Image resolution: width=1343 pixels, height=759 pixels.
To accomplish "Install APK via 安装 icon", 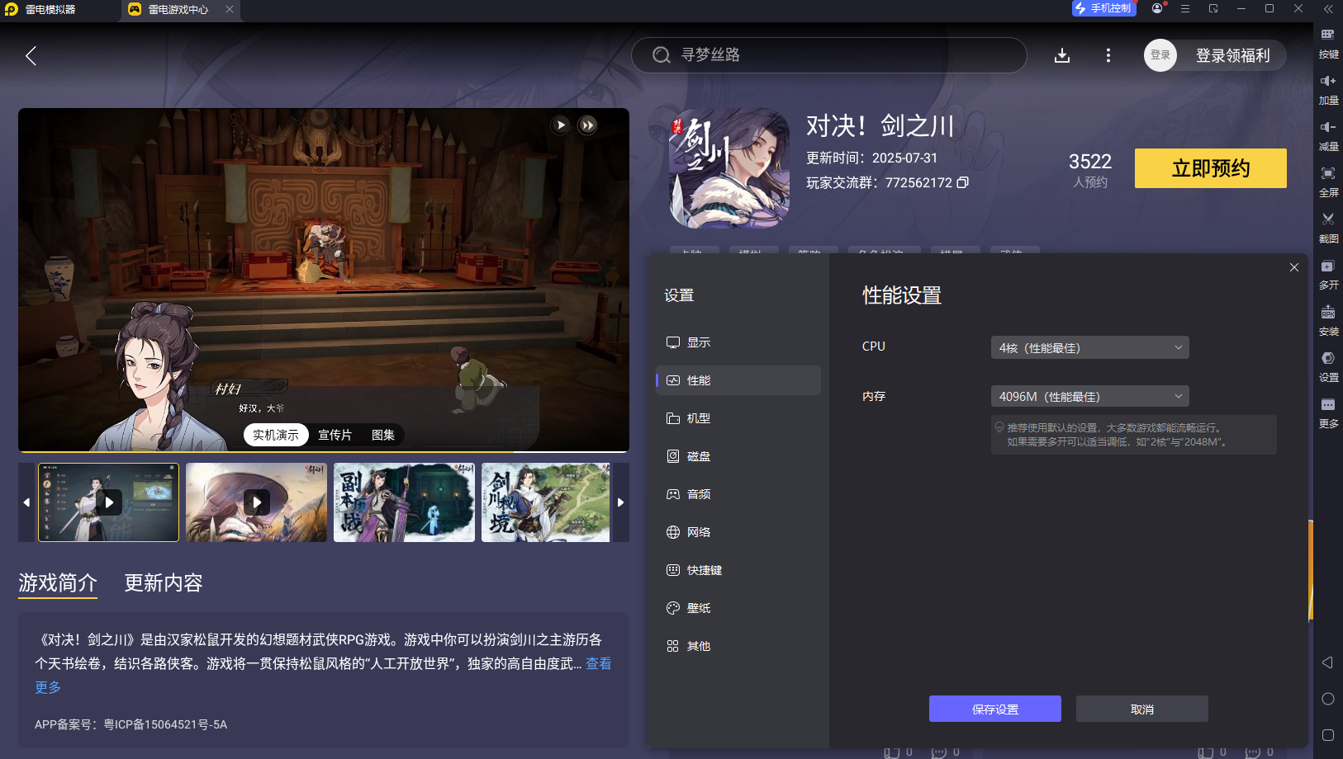I will click(1328, 320).
